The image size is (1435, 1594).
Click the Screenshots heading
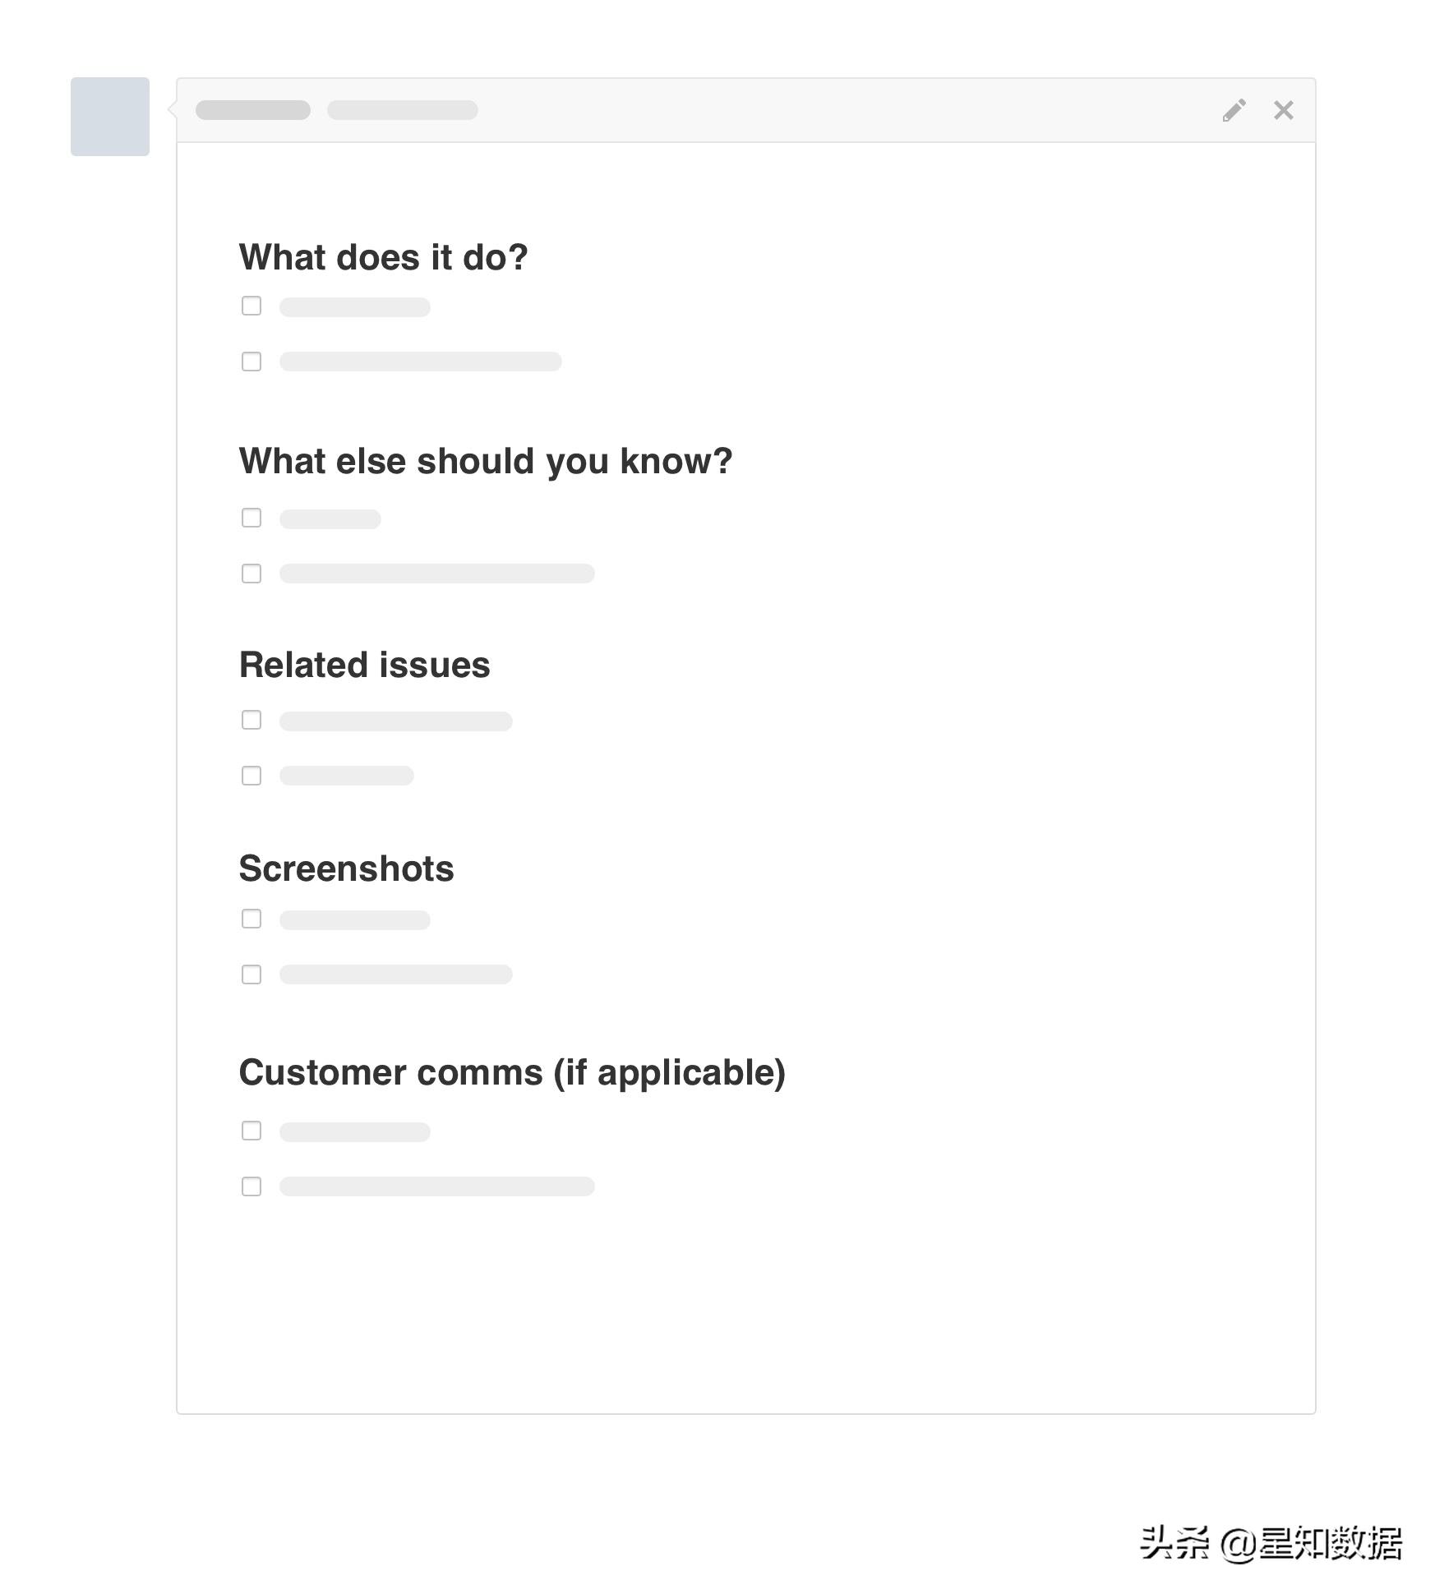(x=346, y=868)
